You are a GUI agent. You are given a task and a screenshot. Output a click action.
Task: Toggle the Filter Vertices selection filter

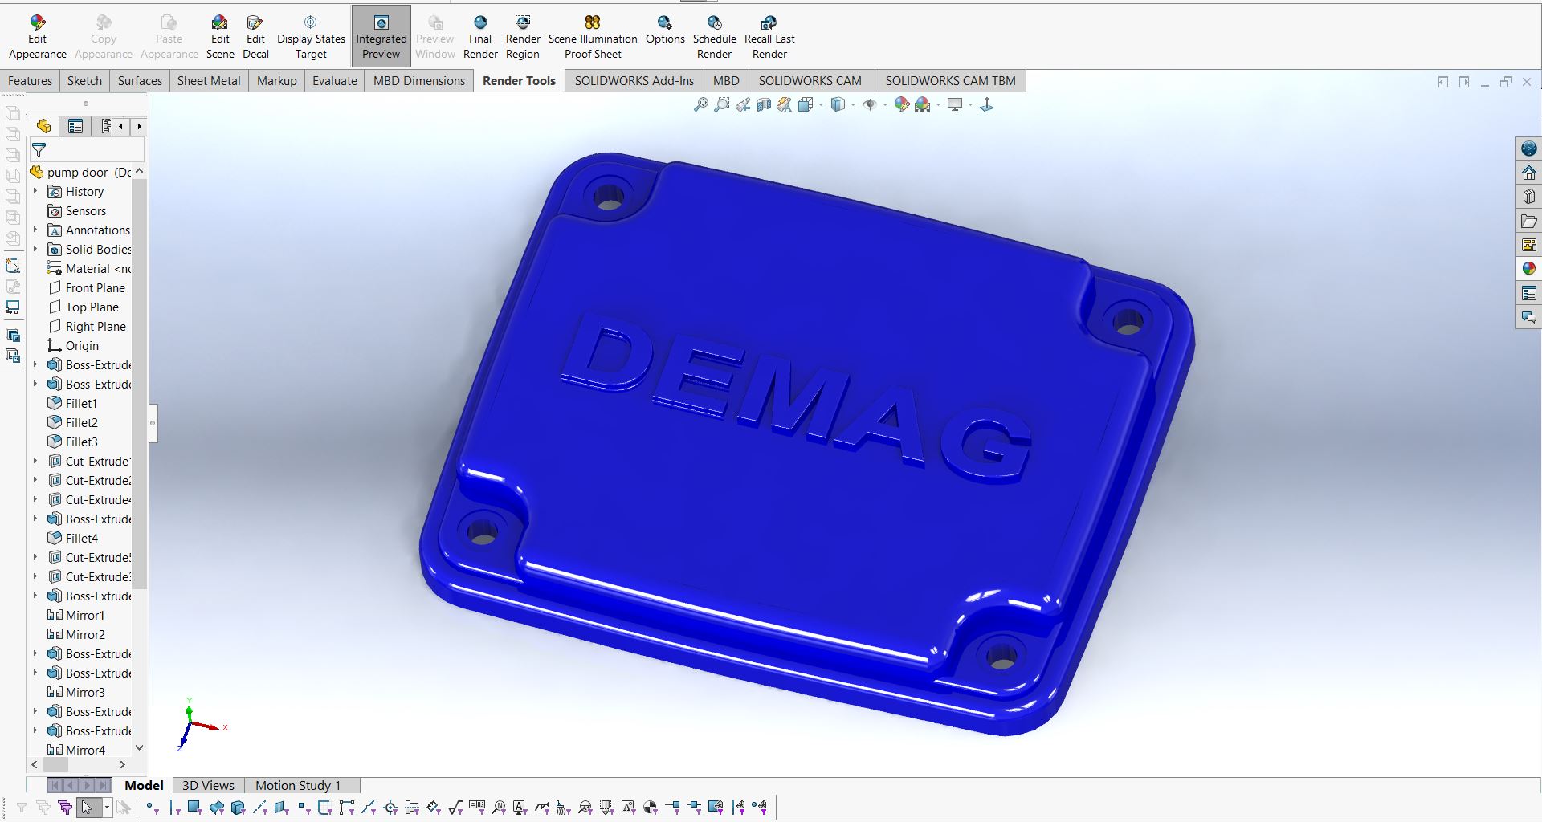(x=152, y=808)
